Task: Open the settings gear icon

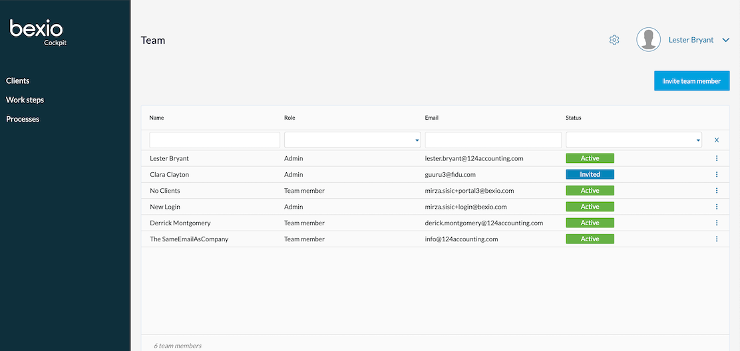Action: coord(614,40)
